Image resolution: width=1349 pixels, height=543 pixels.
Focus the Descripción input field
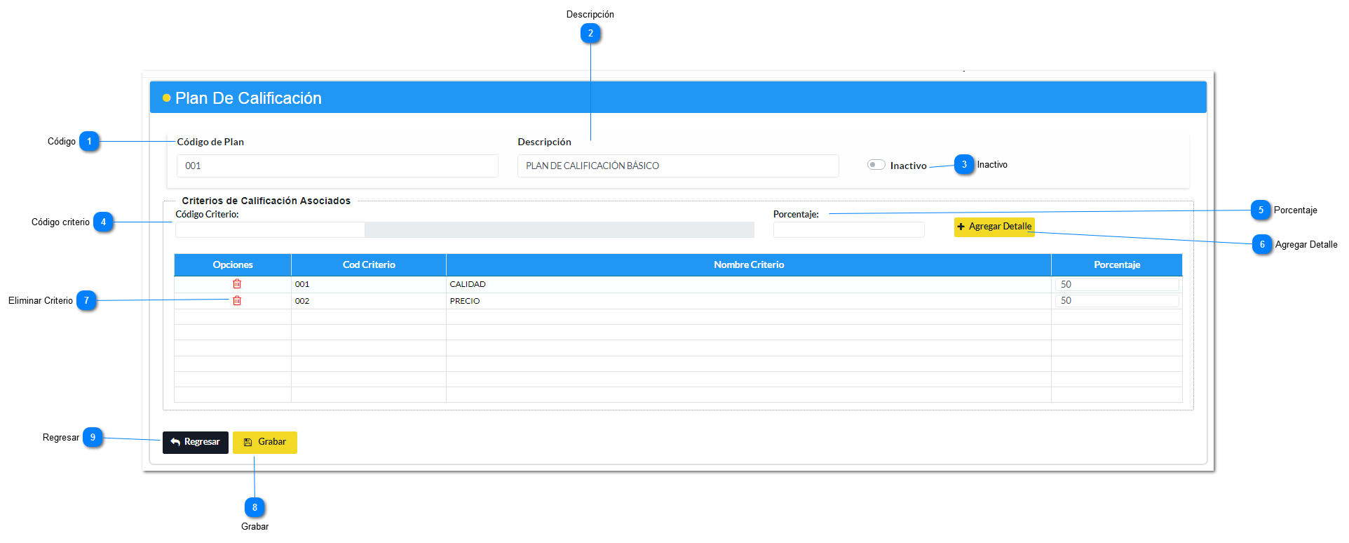(678, 166)
